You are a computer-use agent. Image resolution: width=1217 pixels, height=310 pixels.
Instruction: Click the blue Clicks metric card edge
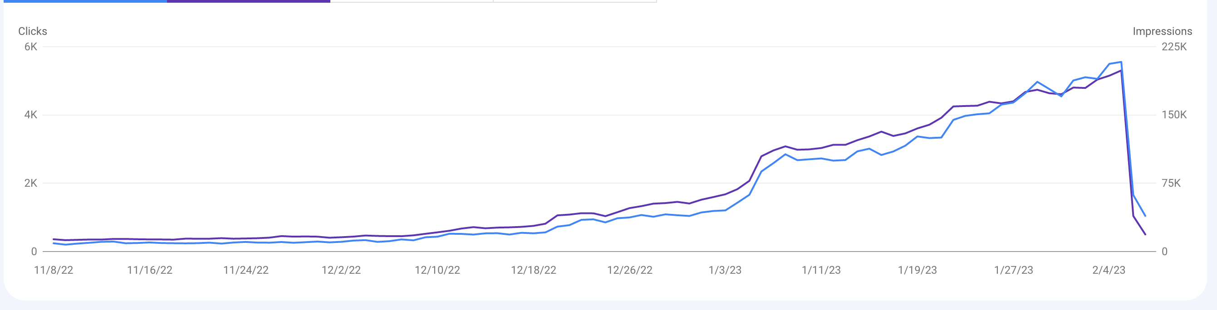(x=85, y=1)
